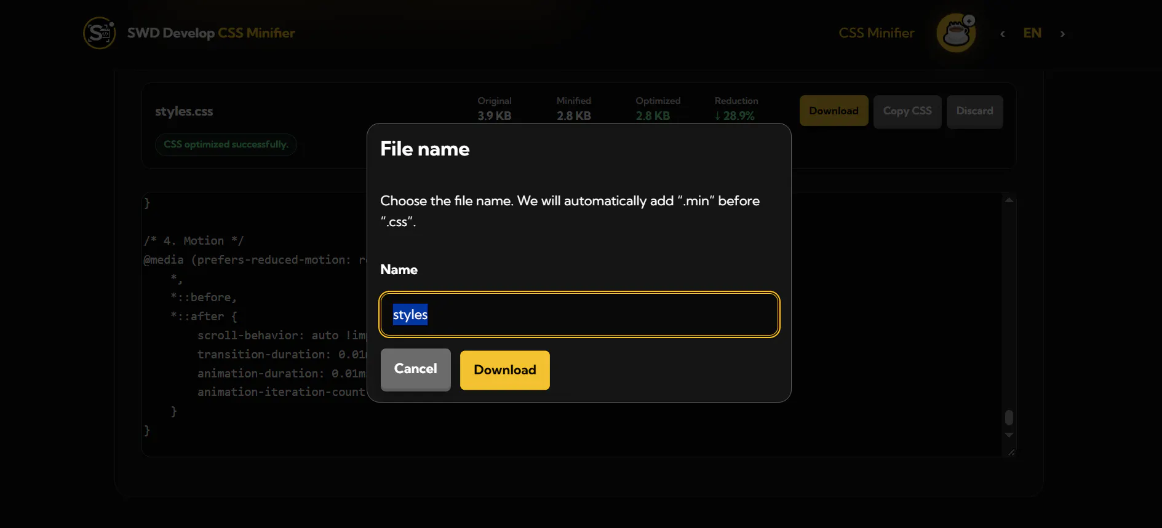Click the Reduction 28.9% value
The image size is (1162, 528).
[734, 116]
